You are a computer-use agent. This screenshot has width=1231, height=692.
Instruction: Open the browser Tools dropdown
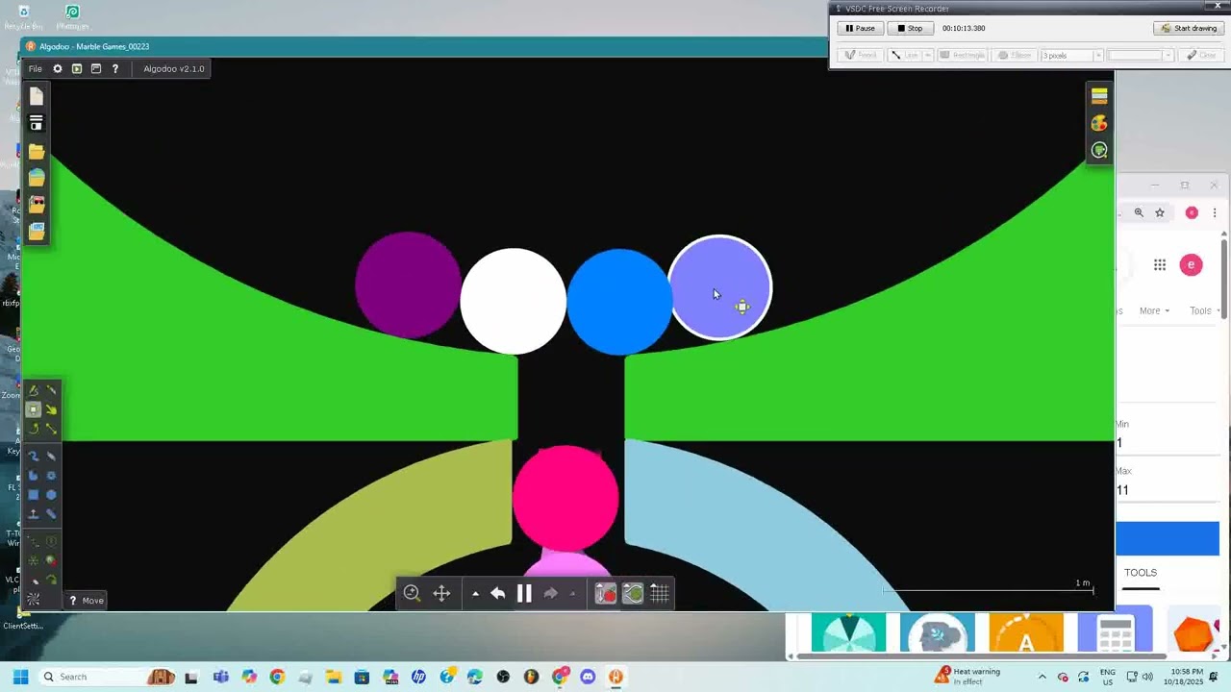click(1205, 310)
